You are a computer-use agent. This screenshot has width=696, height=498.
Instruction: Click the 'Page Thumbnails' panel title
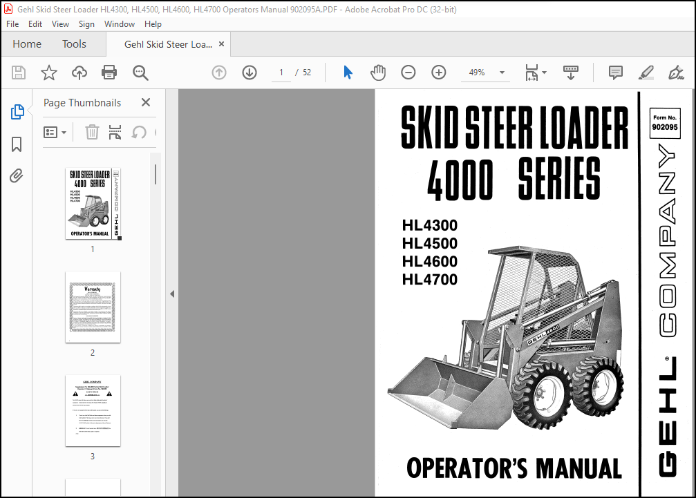(82, 103)
